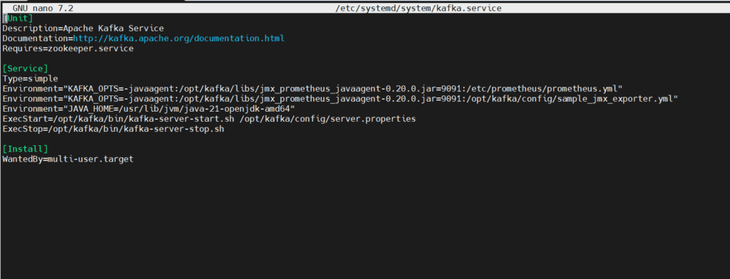Click KAFKA_OPTS line ending with prometheus.yml
This screenshot has height=279, width=730.
pos(312,88)
